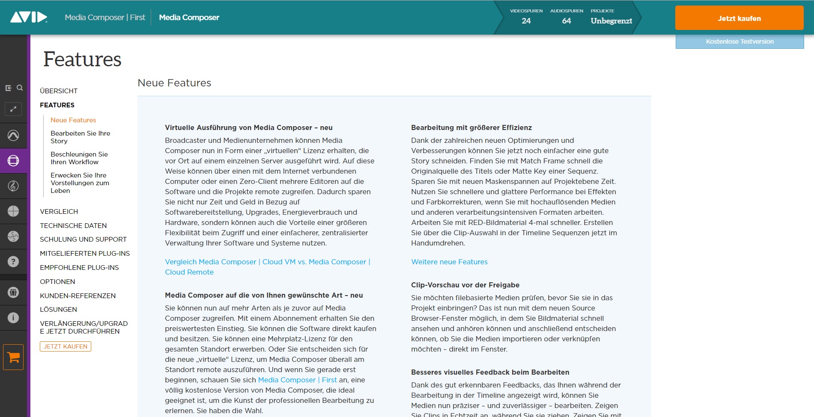Click heading Clip-Vorschau vor der Freigabe
This screenshot has width=814, height=417.
coord(465,285)
